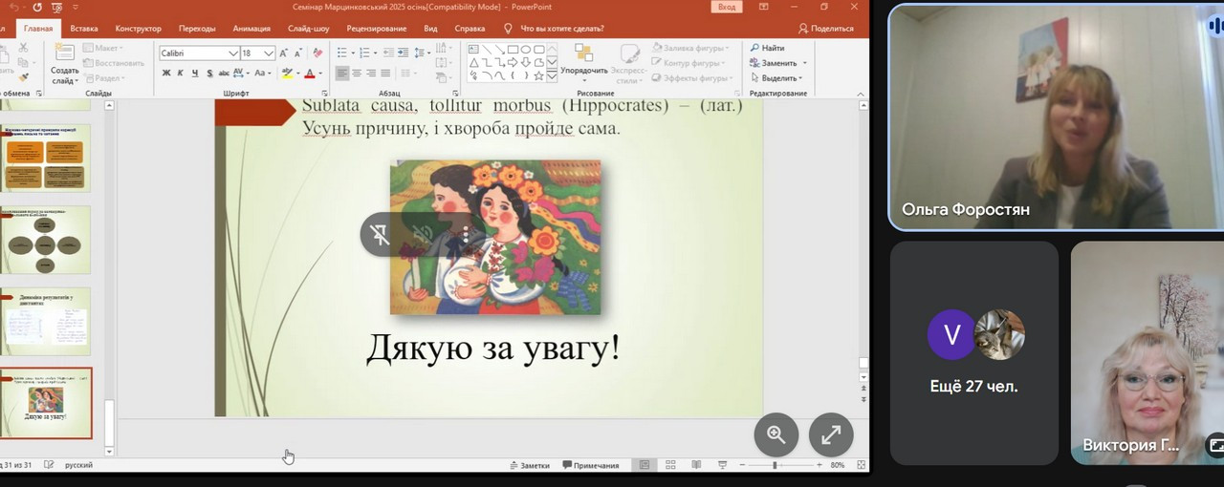Switch to the Анимация ribbon tab
The image size is (1224, 487).
251,29
